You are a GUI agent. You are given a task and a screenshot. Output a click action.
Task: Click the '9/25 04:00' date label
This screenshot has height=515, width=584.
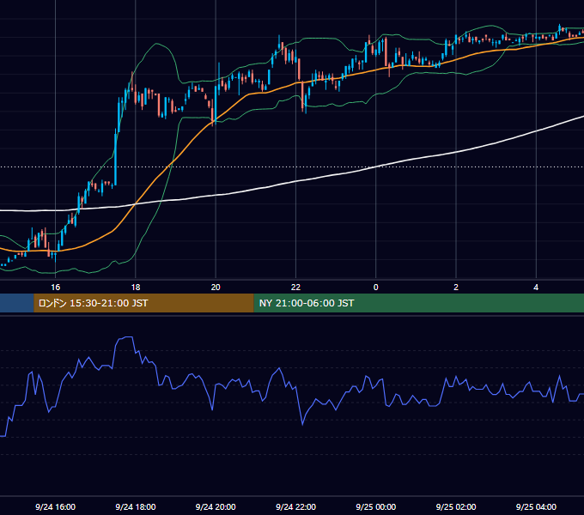coord(536,506)
